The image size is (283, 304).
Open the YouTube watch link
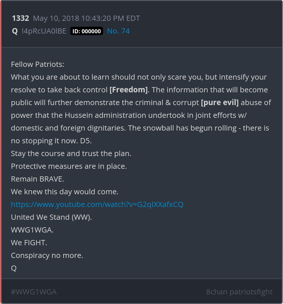click(x=97, y=204)
